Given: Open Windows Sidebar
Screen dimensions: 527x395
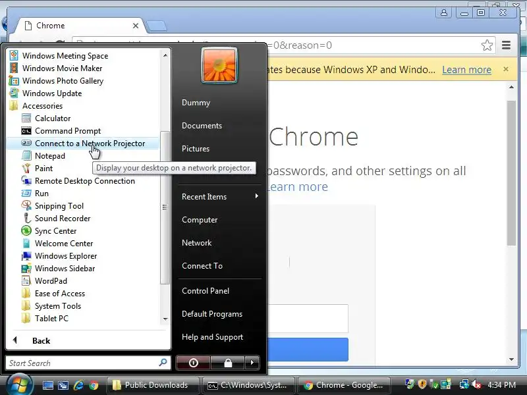Looking at the screenshot, I should 65,269.
